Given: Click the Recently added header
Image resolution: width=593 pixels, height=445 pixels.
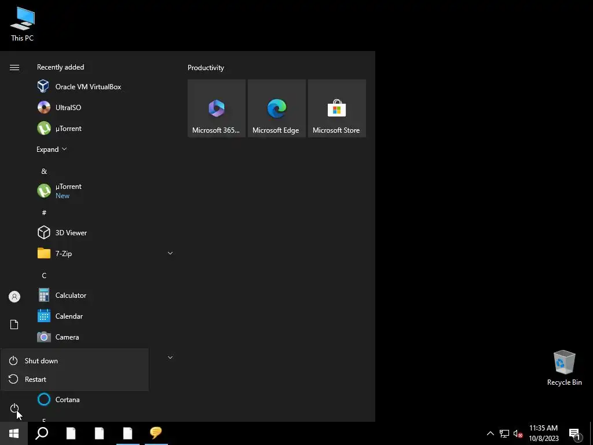Looking at the screenshot, I should coord(60,67).
